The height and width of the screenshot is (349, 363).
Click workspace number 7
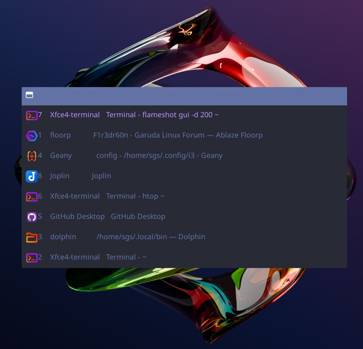click(x=40, y=115)
